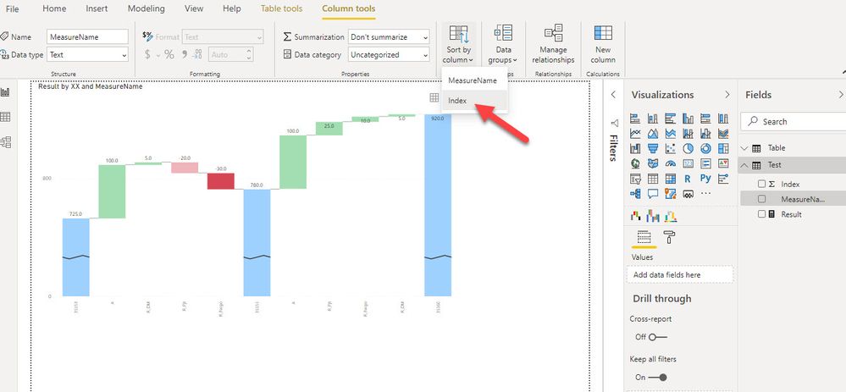Image resolution: width=846 pixels, height=392 pixels.
Task: Open the Sort by column menu
Action: 458,45
